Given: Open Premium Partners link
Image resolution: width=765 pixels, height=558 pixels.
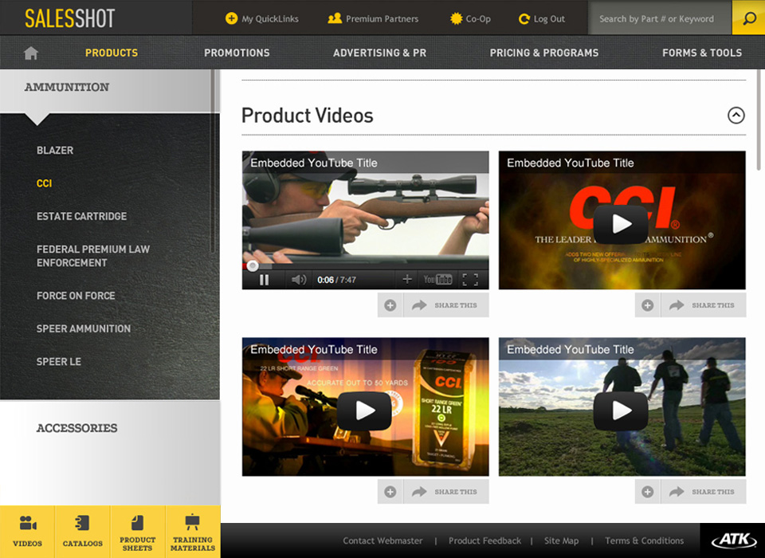Looking at the screenshot, I should click(373, 18).
